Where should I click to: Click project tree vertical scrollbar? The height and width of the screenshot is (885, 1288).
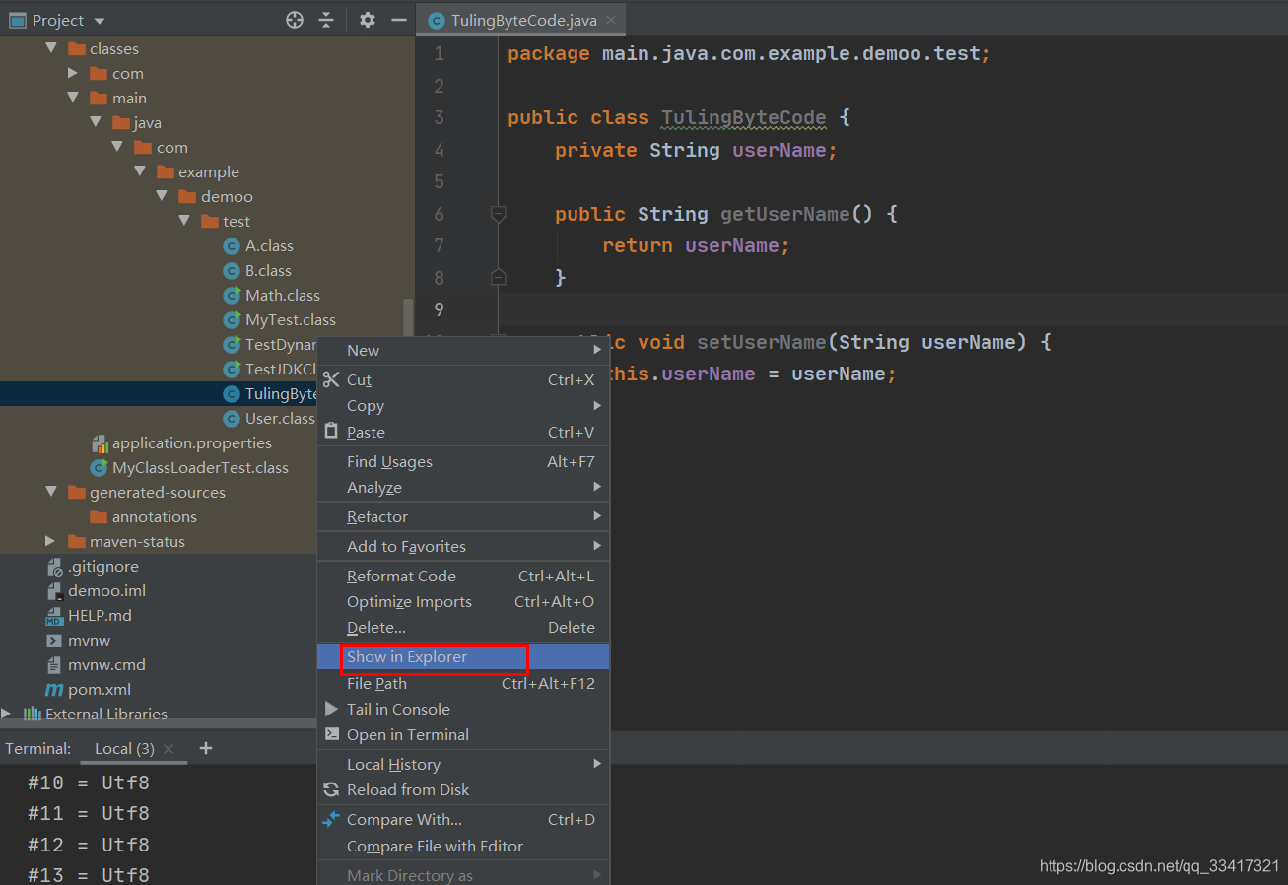pyautogui.click(x=408, y=317)
